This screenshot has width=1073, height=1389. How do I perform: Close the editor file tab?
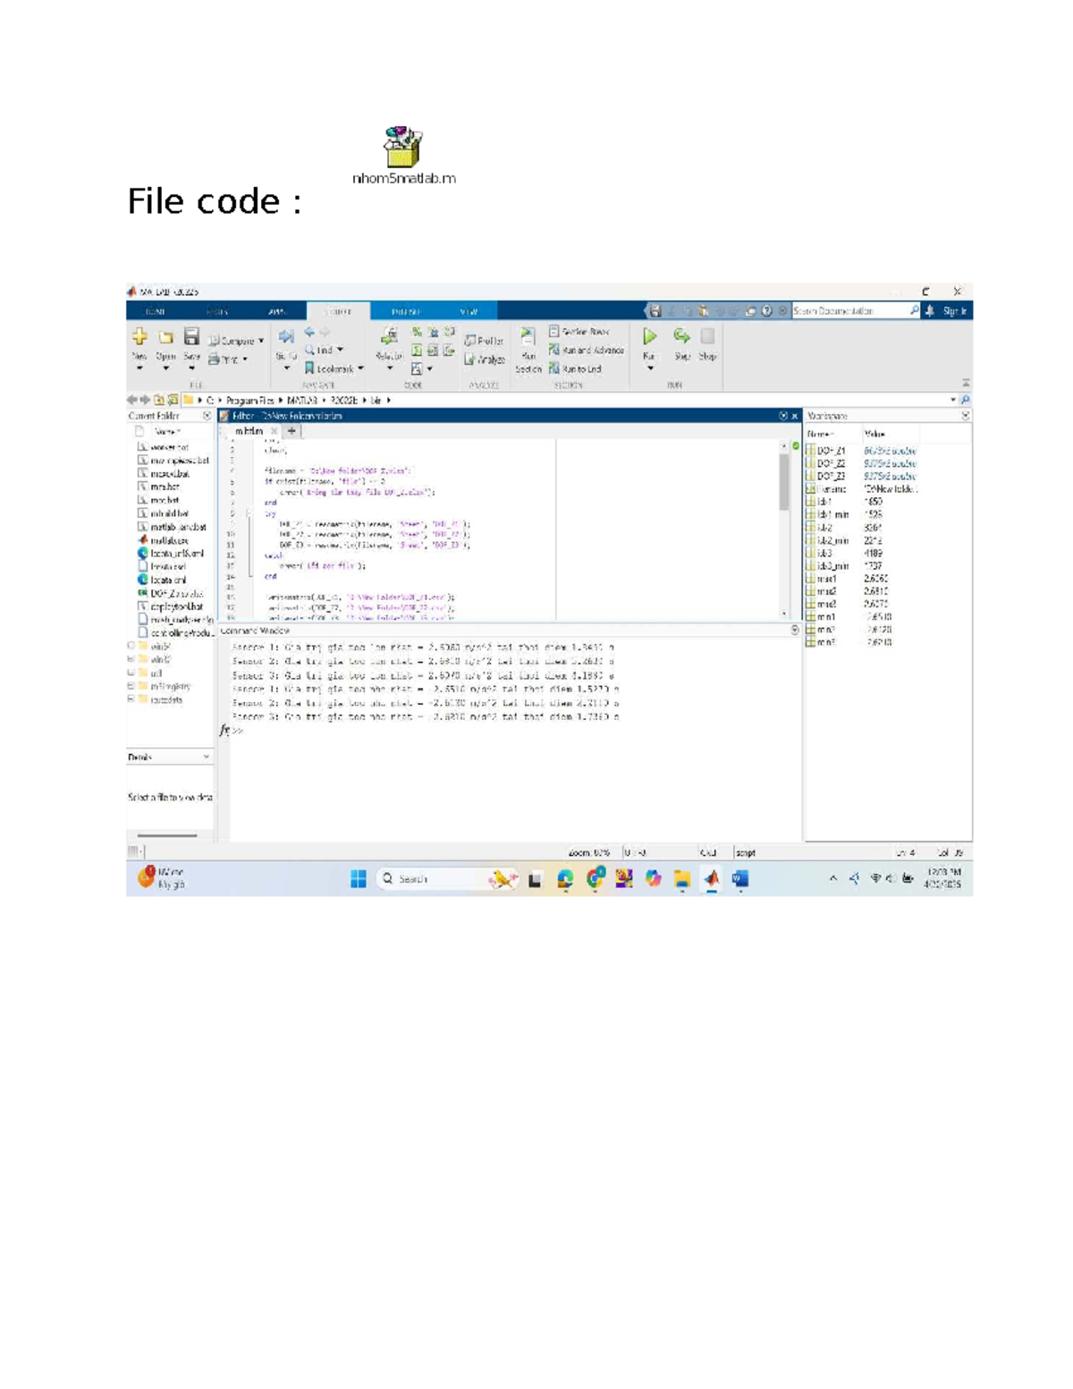pos(274,431)
